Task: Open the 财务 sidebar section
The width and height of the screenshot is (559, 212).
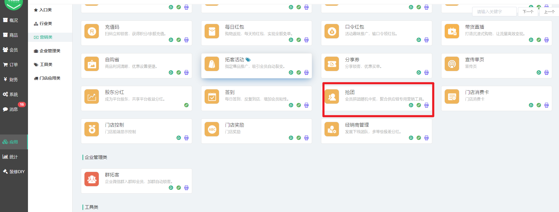Action: 14,80
